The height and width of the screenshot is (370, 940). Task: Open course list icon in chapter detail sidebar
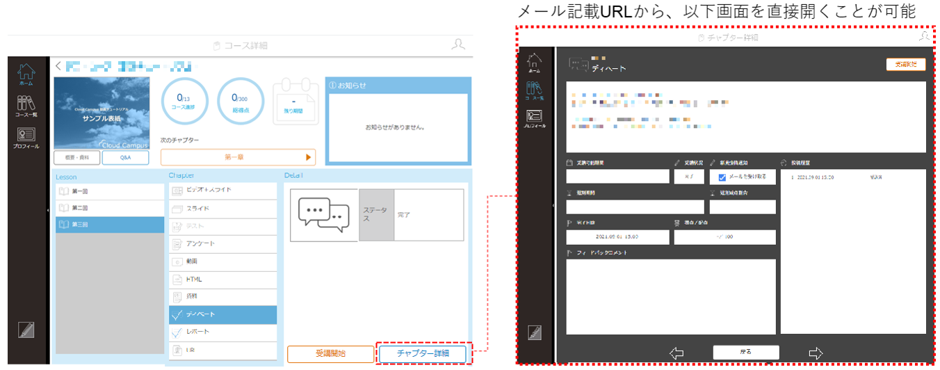pyautogui.click(x=534, y=92)
